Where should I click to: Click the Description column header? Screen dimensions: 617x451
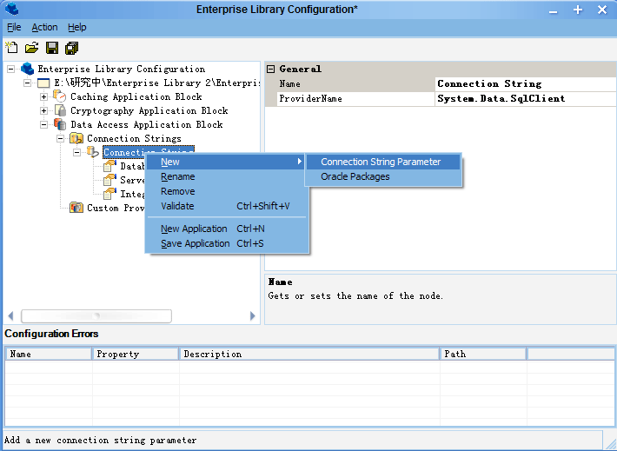click(x=309, y=354)
